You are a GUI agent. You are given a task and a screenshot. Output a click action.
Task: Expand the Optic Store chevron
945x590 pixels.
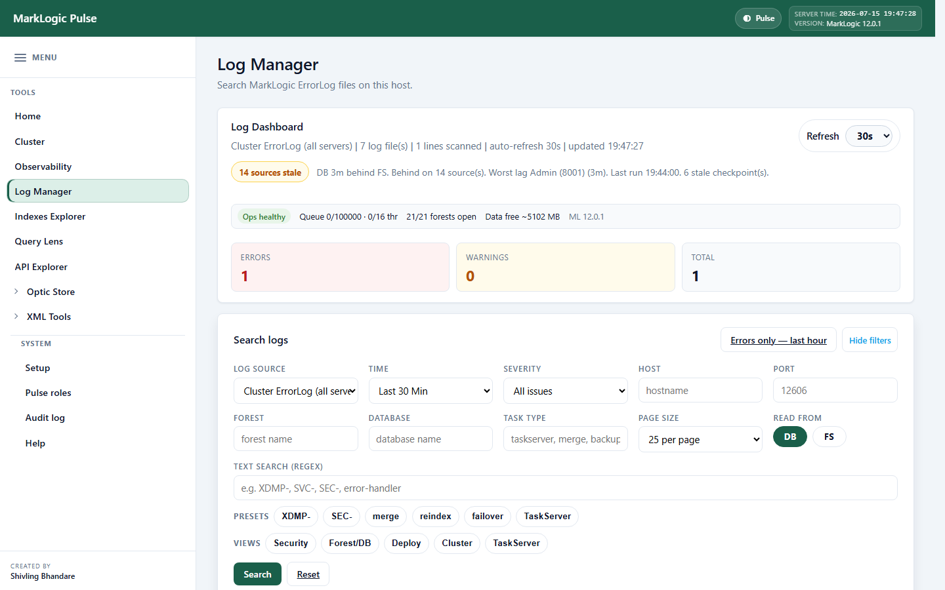[x=16, y=292]
